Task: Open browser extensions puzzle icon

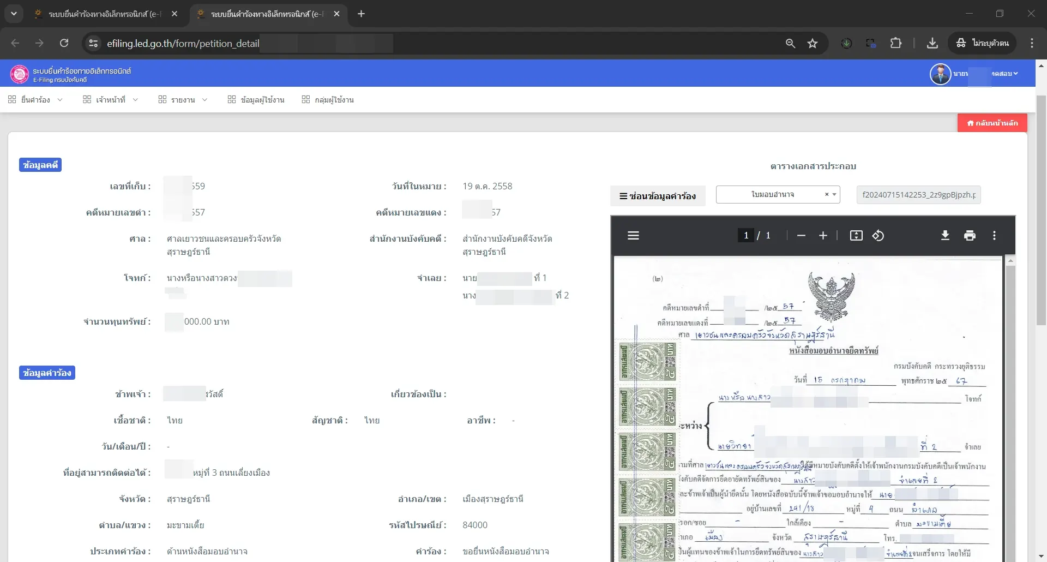Action: point(896,43)
